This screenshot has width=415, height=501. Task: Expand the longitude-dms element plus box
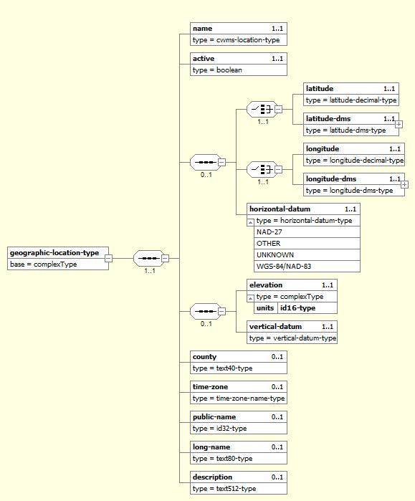coord(404,184)
